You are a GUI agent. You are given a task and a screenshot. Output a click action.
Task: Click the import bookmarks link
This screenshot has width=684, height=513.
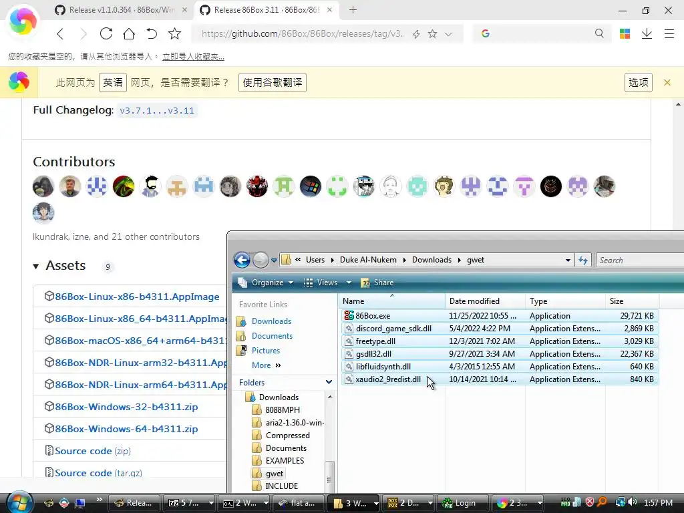(x=193, y=57)
